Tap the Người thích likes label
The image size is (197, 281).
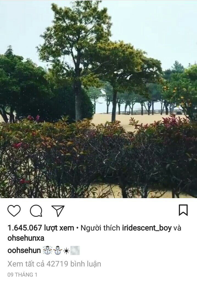point(100,228)
